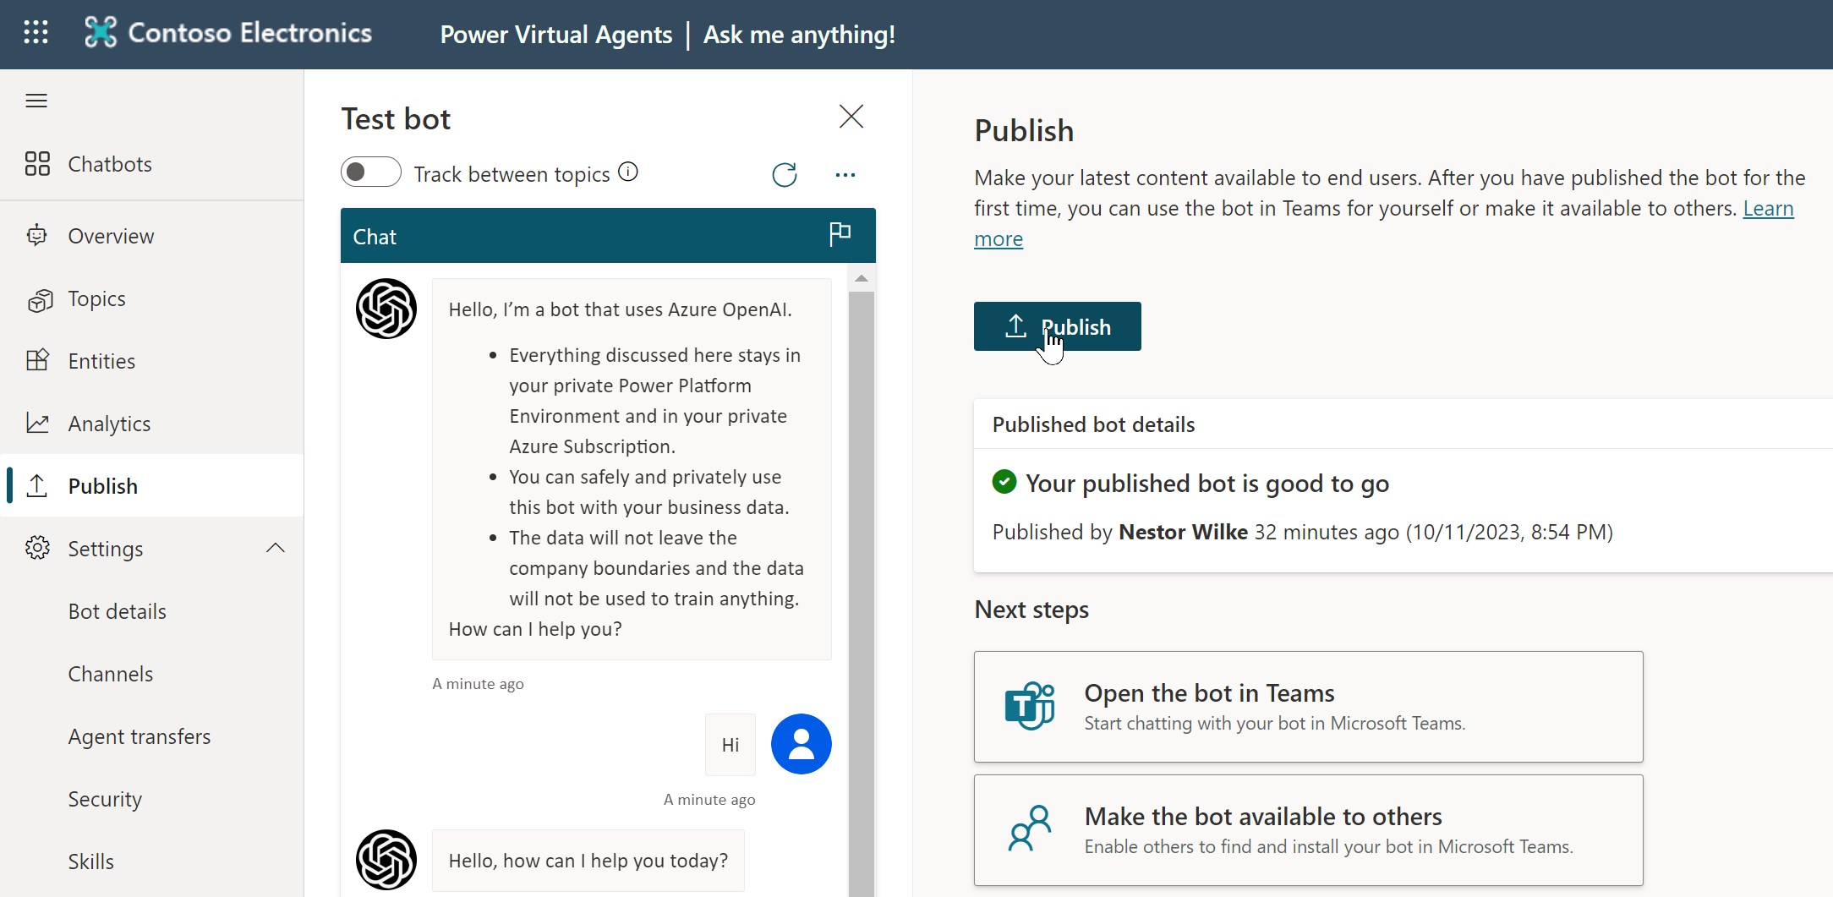
Task: Click the Contoso Electronics name in header
Action: [249, 33]
